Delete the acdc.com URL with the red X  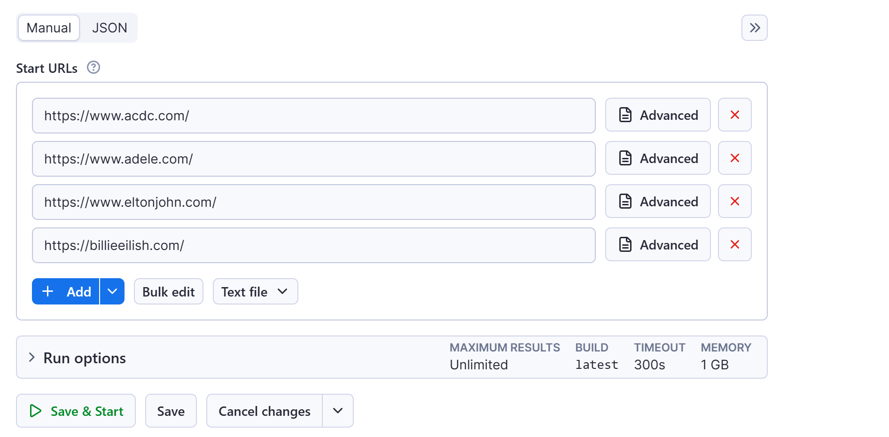[x=734, y=115]
